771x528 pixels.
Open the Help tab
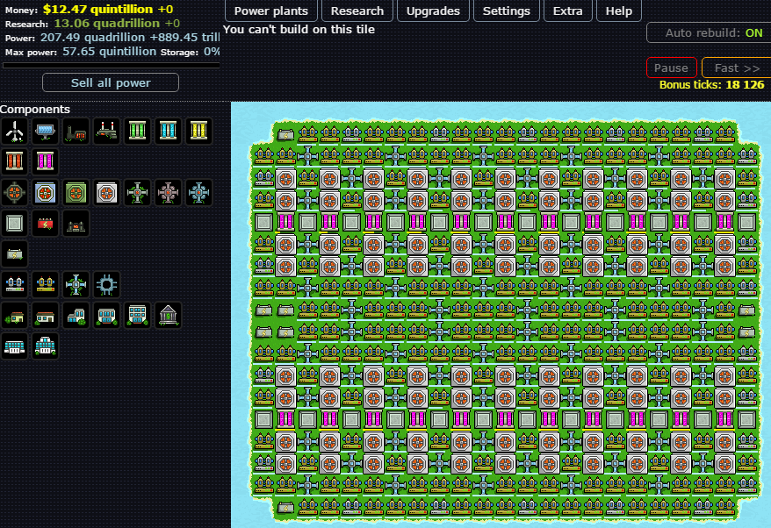click(618, 11)
